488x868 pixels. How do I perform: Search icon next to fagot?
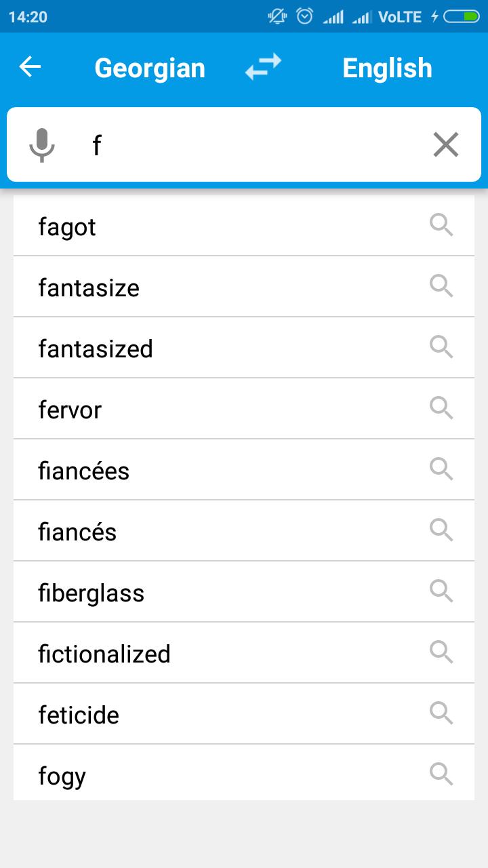coord(441,224)
